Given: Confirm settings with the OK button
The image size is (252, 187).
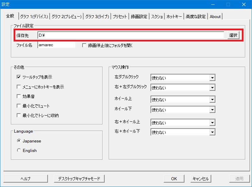Looking at the screenshot, I should pyautogui.click(x=174, y=178).
